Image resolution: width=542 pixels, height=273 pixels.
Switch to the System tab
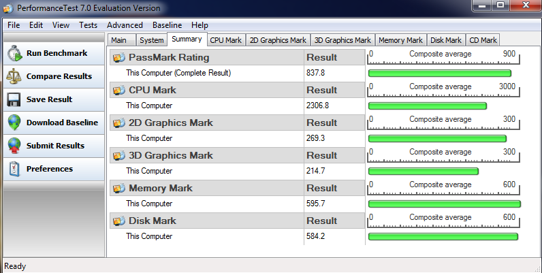coord(151,40)
